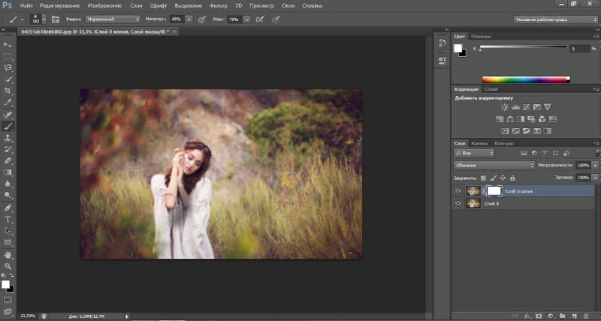
Task: Select the Eyedropper tool
Action: pos(8,103)
